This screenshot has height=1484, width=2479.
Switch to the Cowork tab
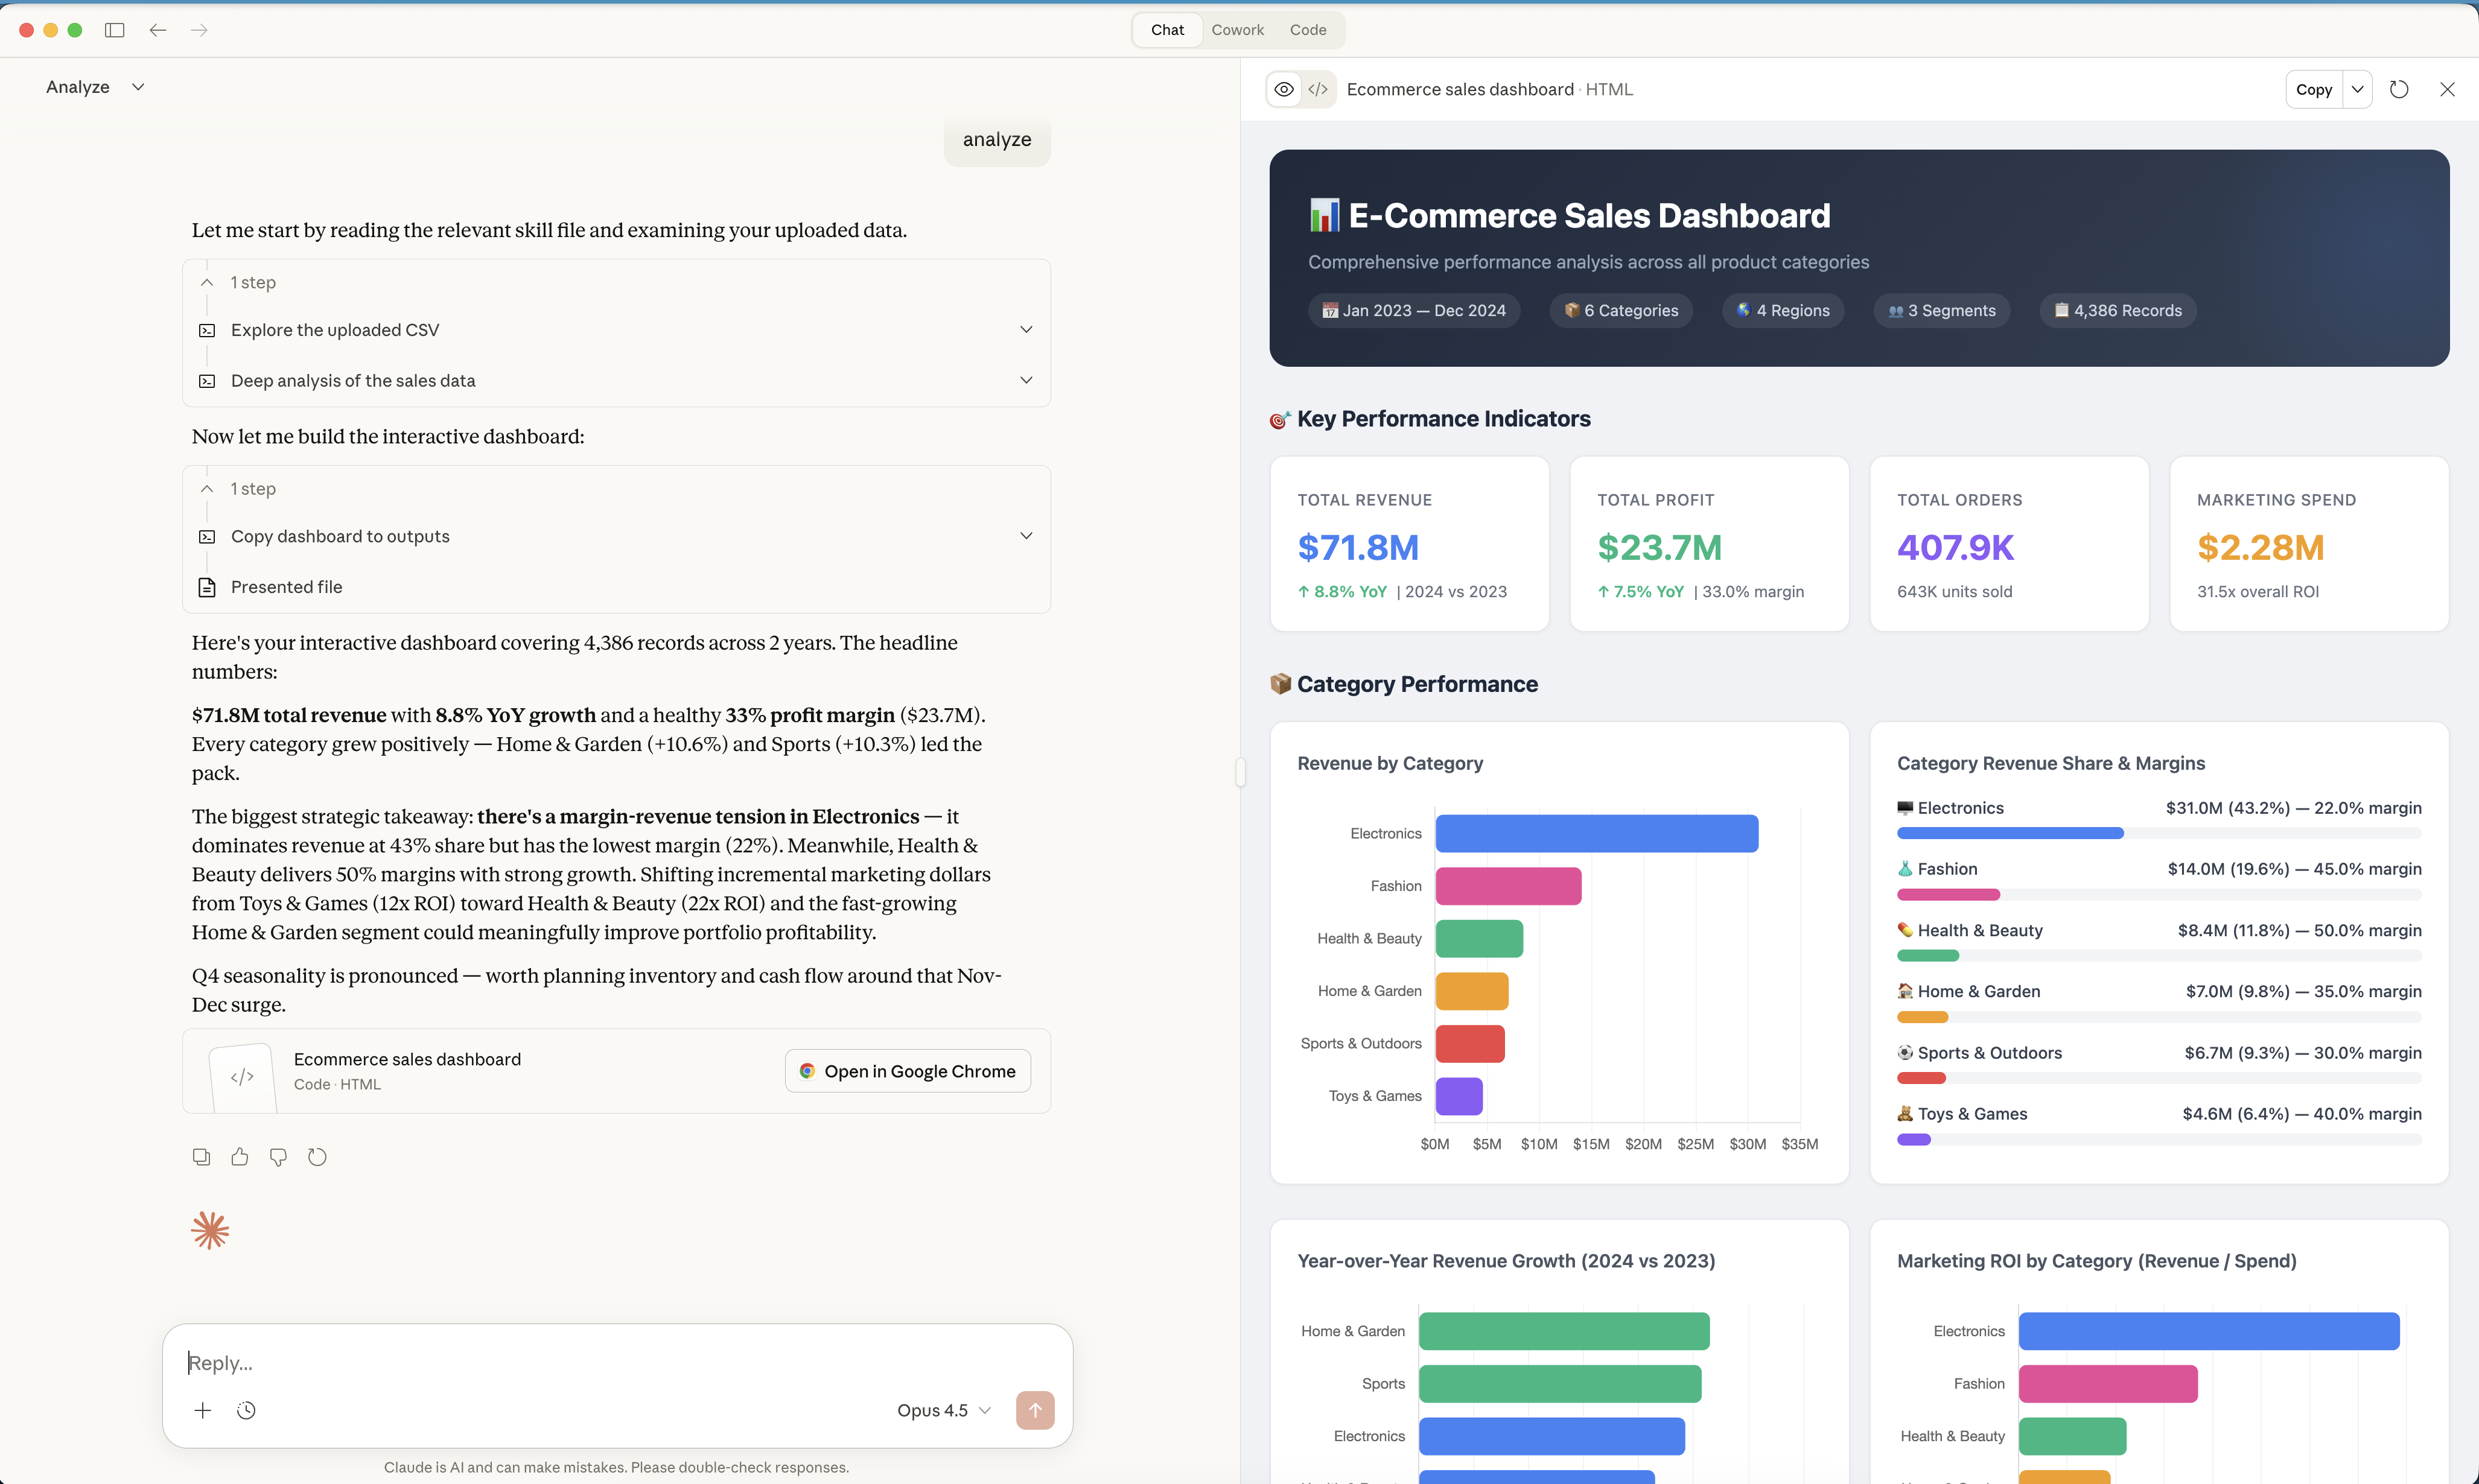click(x=1238, y=30)
